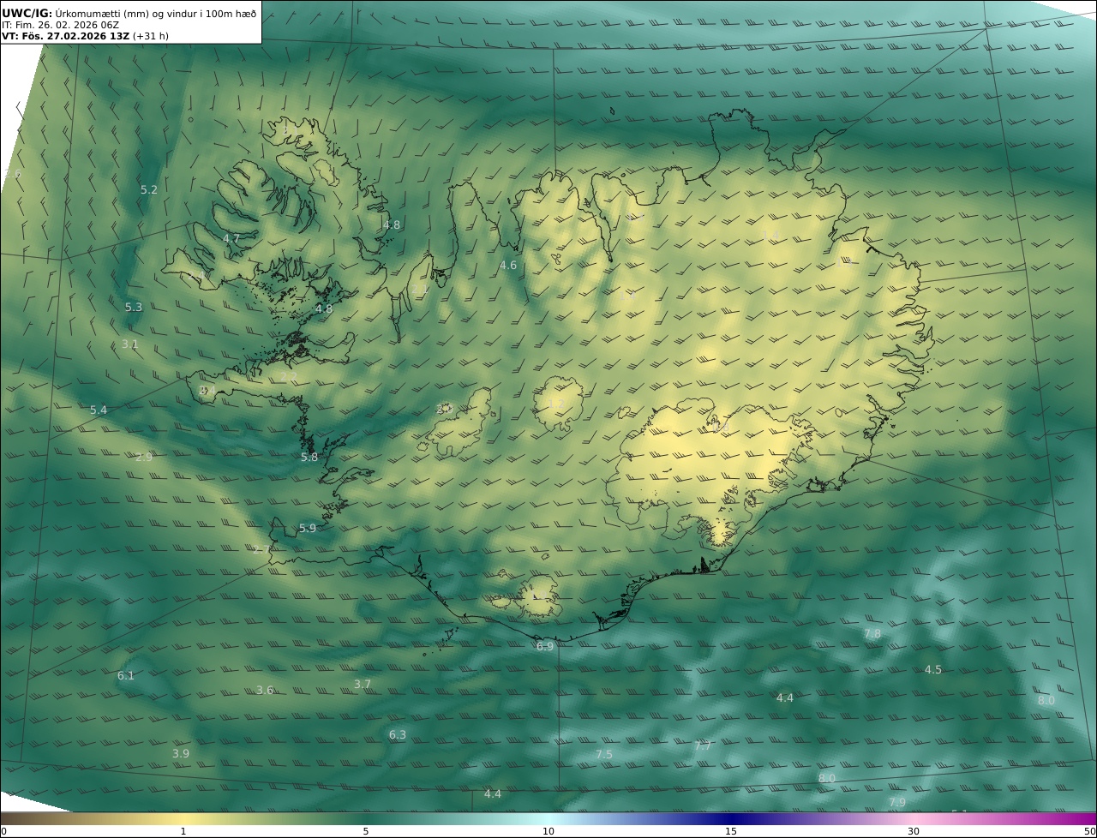
Task: Click the 10 label on the color scale
Action: 548,831
